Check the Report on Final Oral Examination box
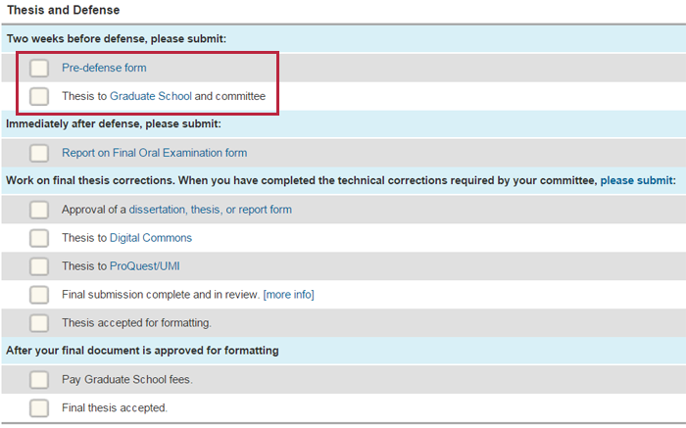Image resolution: width=686 pixels, height=428 pixels. pyautogui.click(x=39, y=153)
